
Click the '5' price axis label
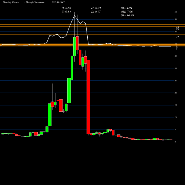coord(175,129)
